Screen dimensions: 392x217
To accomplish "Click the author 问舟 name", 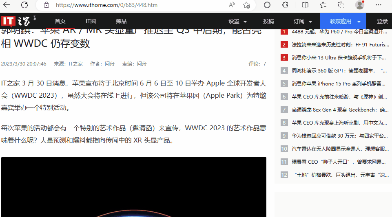I will pos(109,64).
